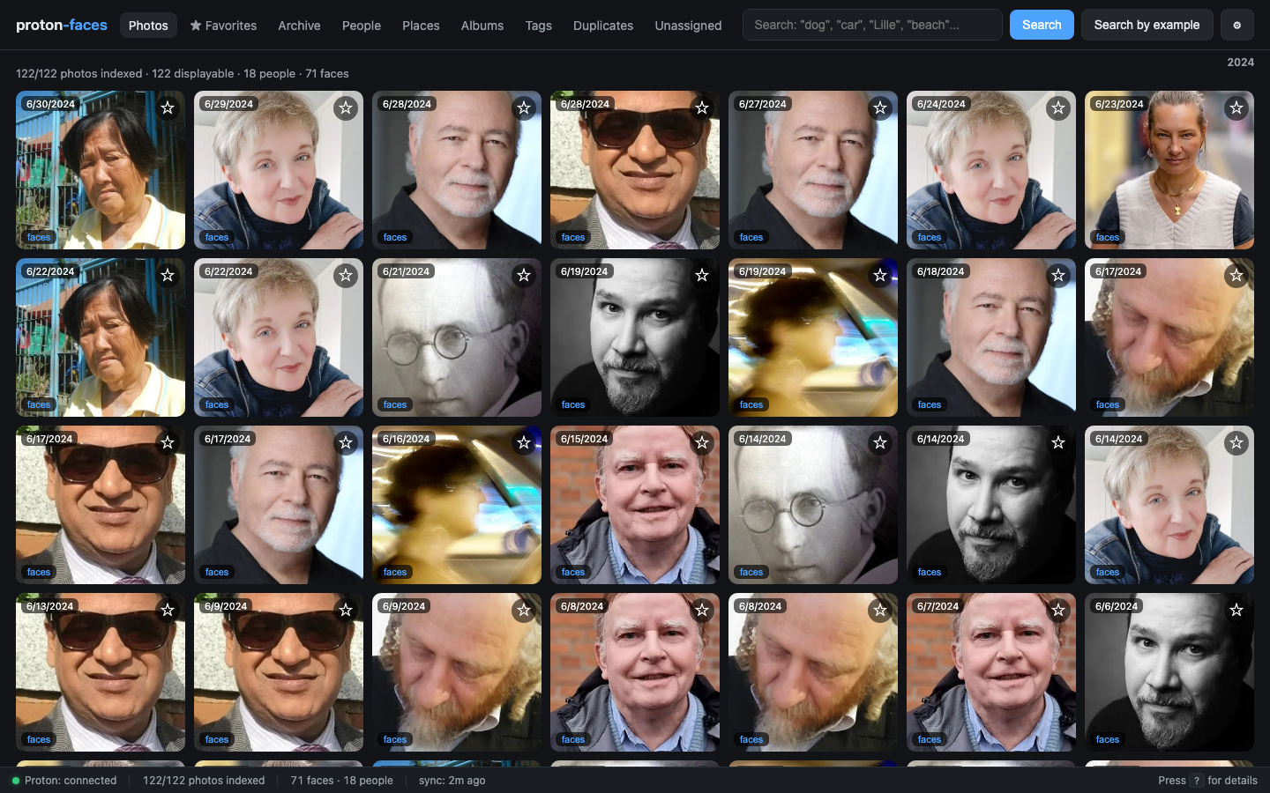Switch to the Tags tab
The height and width of the screenshot is (793, 1270).
[539, 26]
